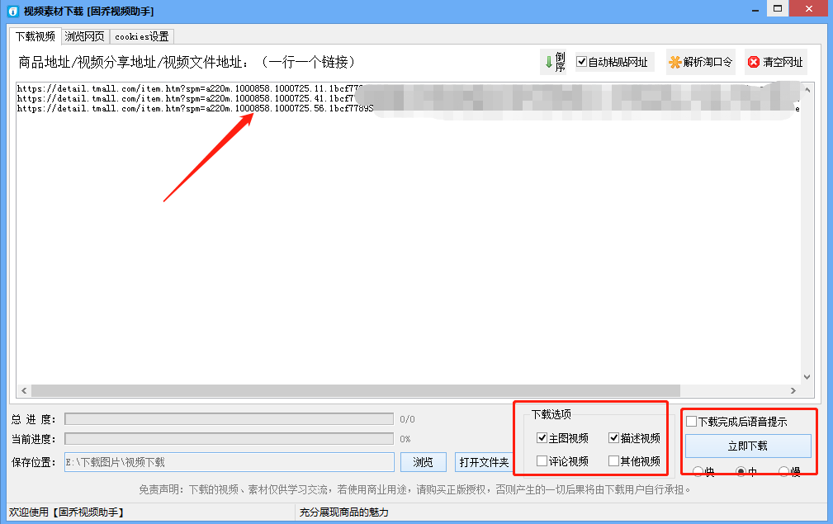
Task: Click the 解析淘口令 parse button
Action: [700, 62]
